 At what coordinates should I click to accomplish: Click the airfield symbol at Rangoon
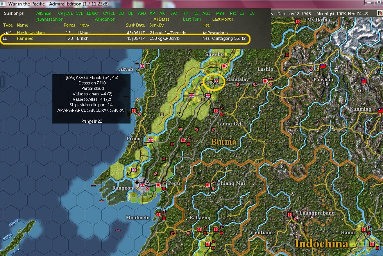[148, 183]
